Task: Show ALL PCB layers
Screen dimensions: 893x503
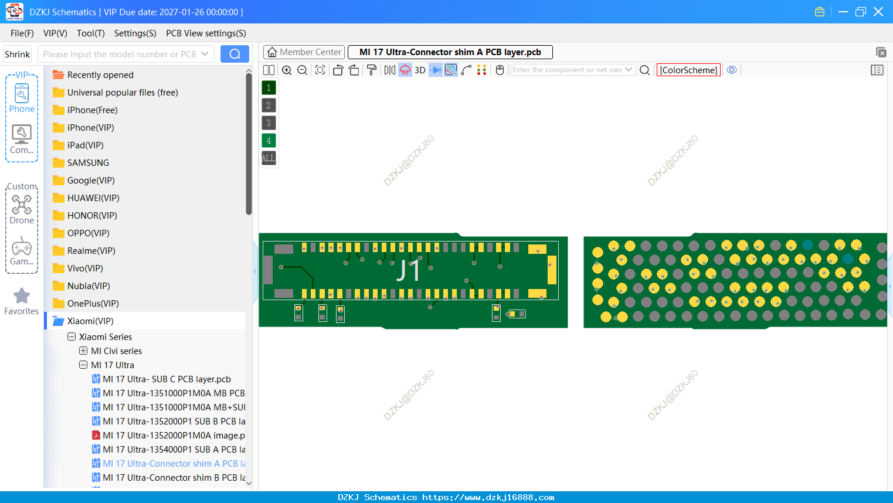Action: (269, 158)
